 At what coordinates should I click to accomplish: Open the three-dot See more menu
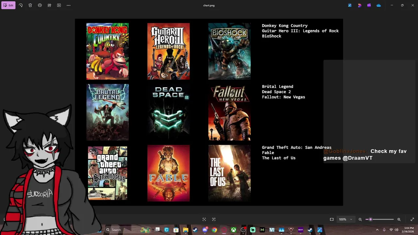tap(69, 5)
